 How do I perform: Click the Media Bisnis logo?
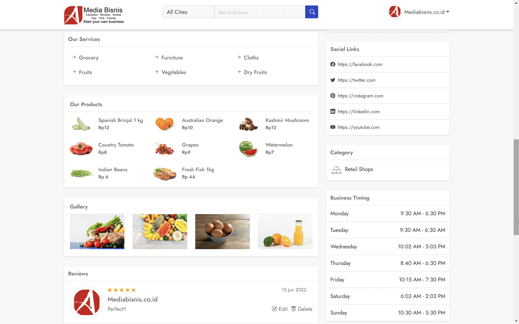click(94, 15)
